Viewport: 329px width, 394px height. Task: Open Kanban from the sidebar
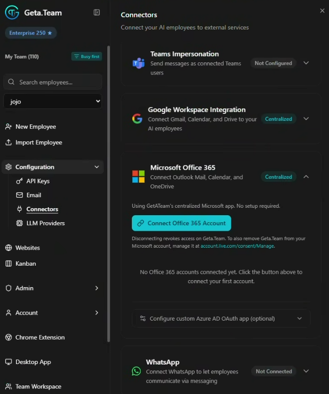[25, 264]
